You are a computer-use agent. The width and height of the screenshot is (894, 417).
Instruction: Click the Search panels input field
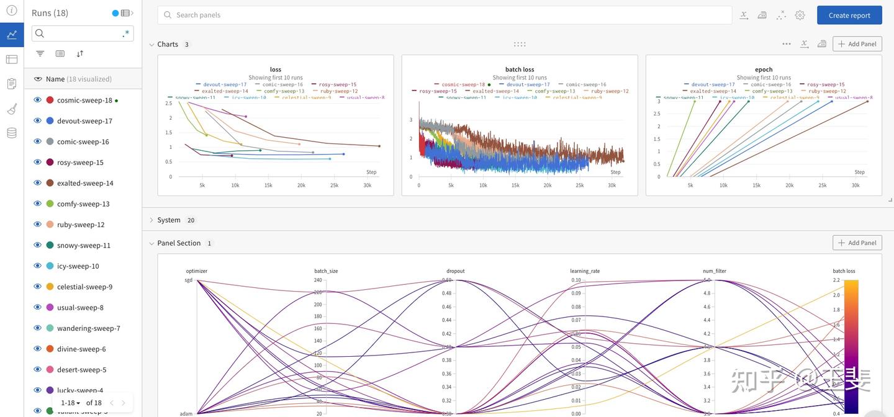445,15
